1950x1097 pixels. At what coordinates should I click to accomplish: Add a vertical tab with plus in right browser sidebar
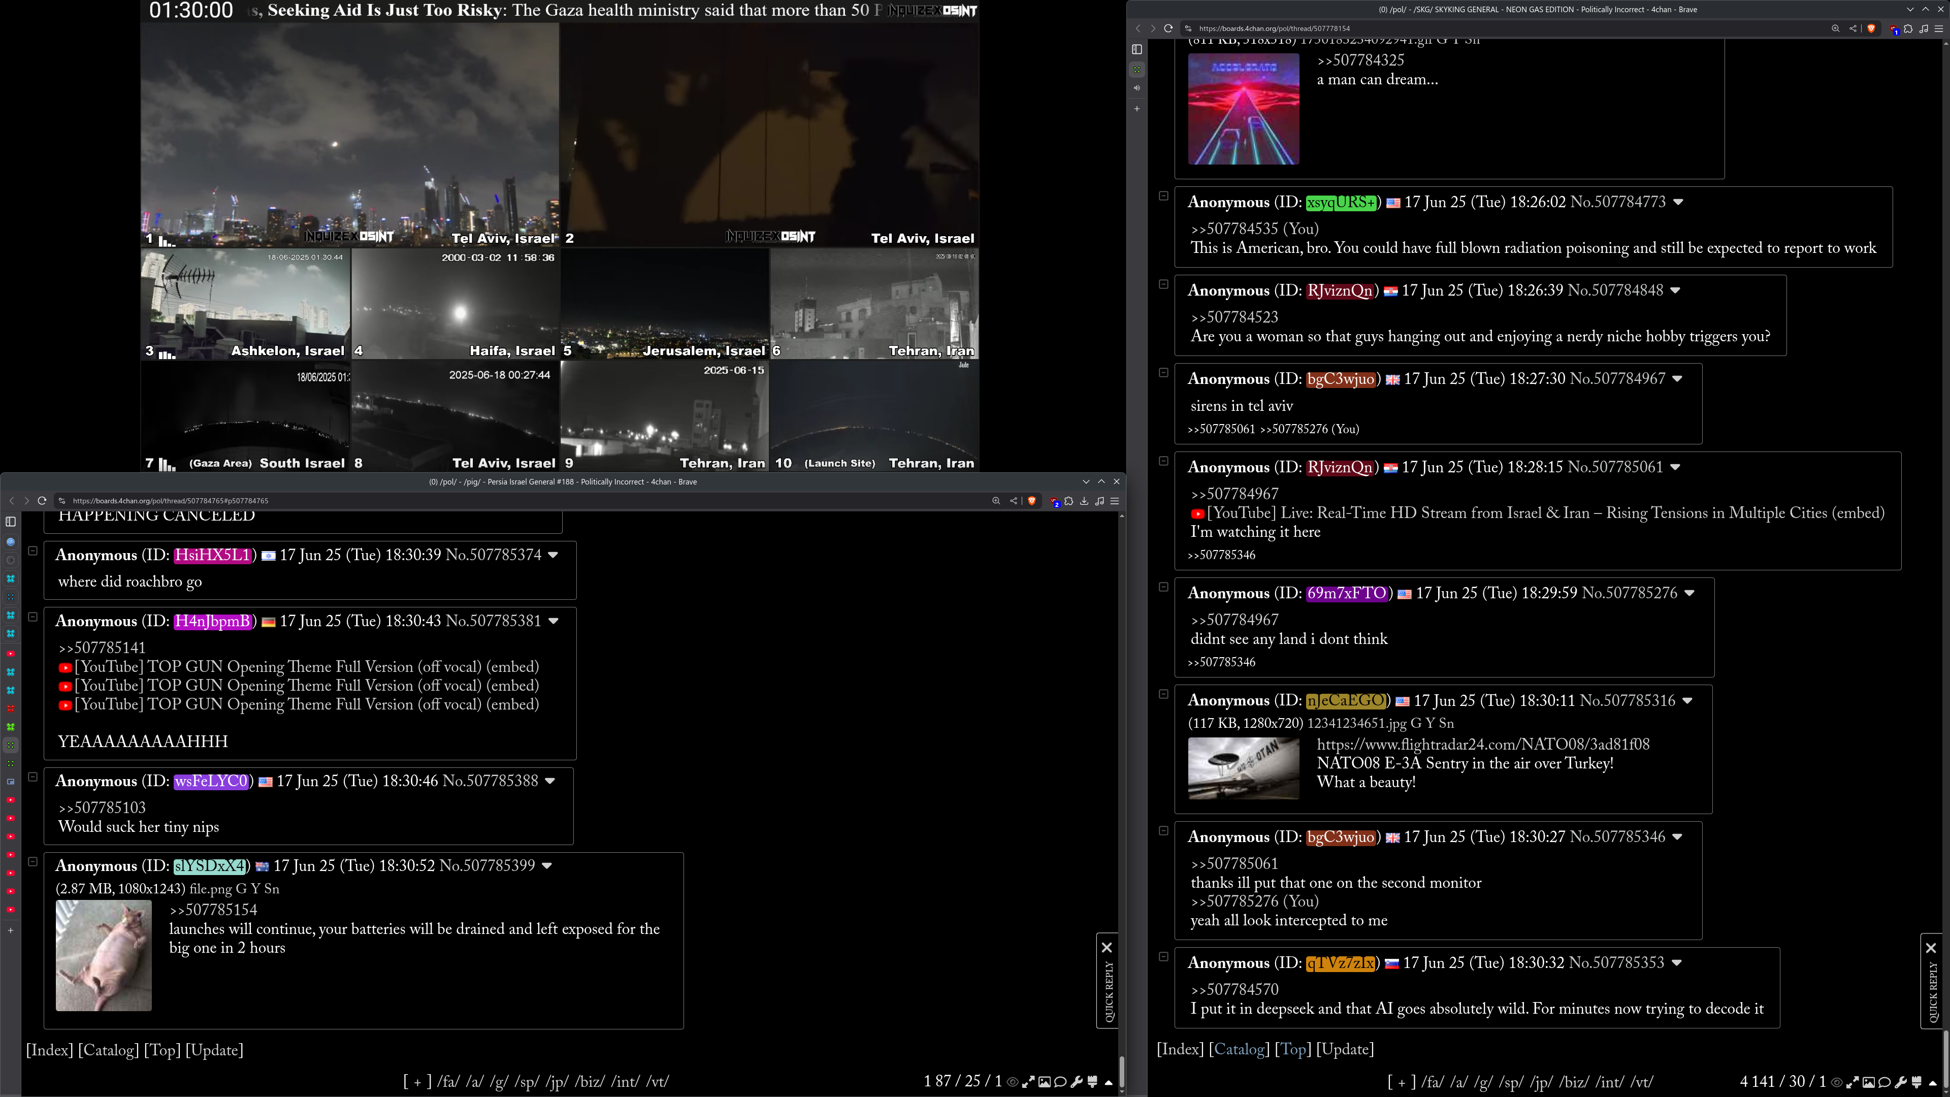(1136, 109)
